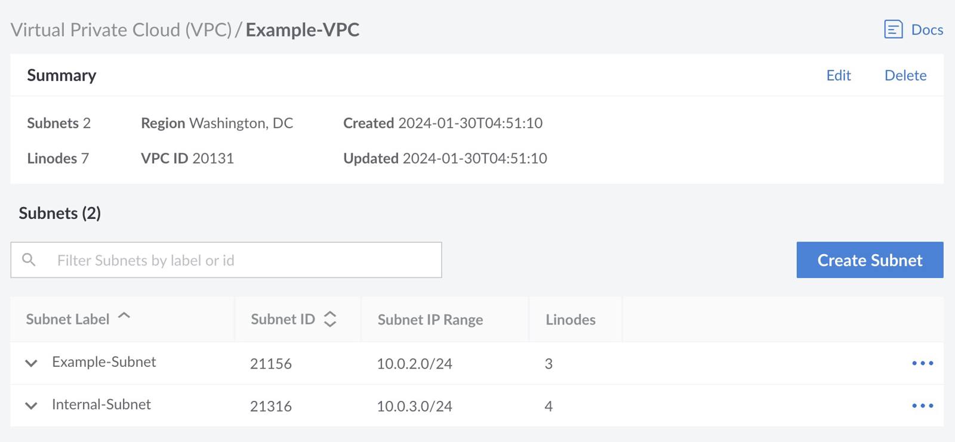Sort subnets by Subnet Label column header
Image resolution: width=955 pixels, height=442 pixels.
[x=67, y=319]
